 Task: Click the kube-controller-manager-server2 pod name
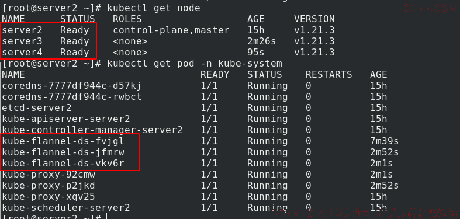[x=92, y=130]
